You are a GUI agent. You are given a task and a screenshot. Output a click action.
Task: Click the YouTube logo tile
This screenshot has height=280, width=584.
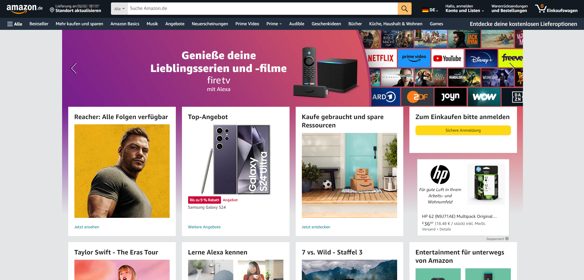(447, 58)
